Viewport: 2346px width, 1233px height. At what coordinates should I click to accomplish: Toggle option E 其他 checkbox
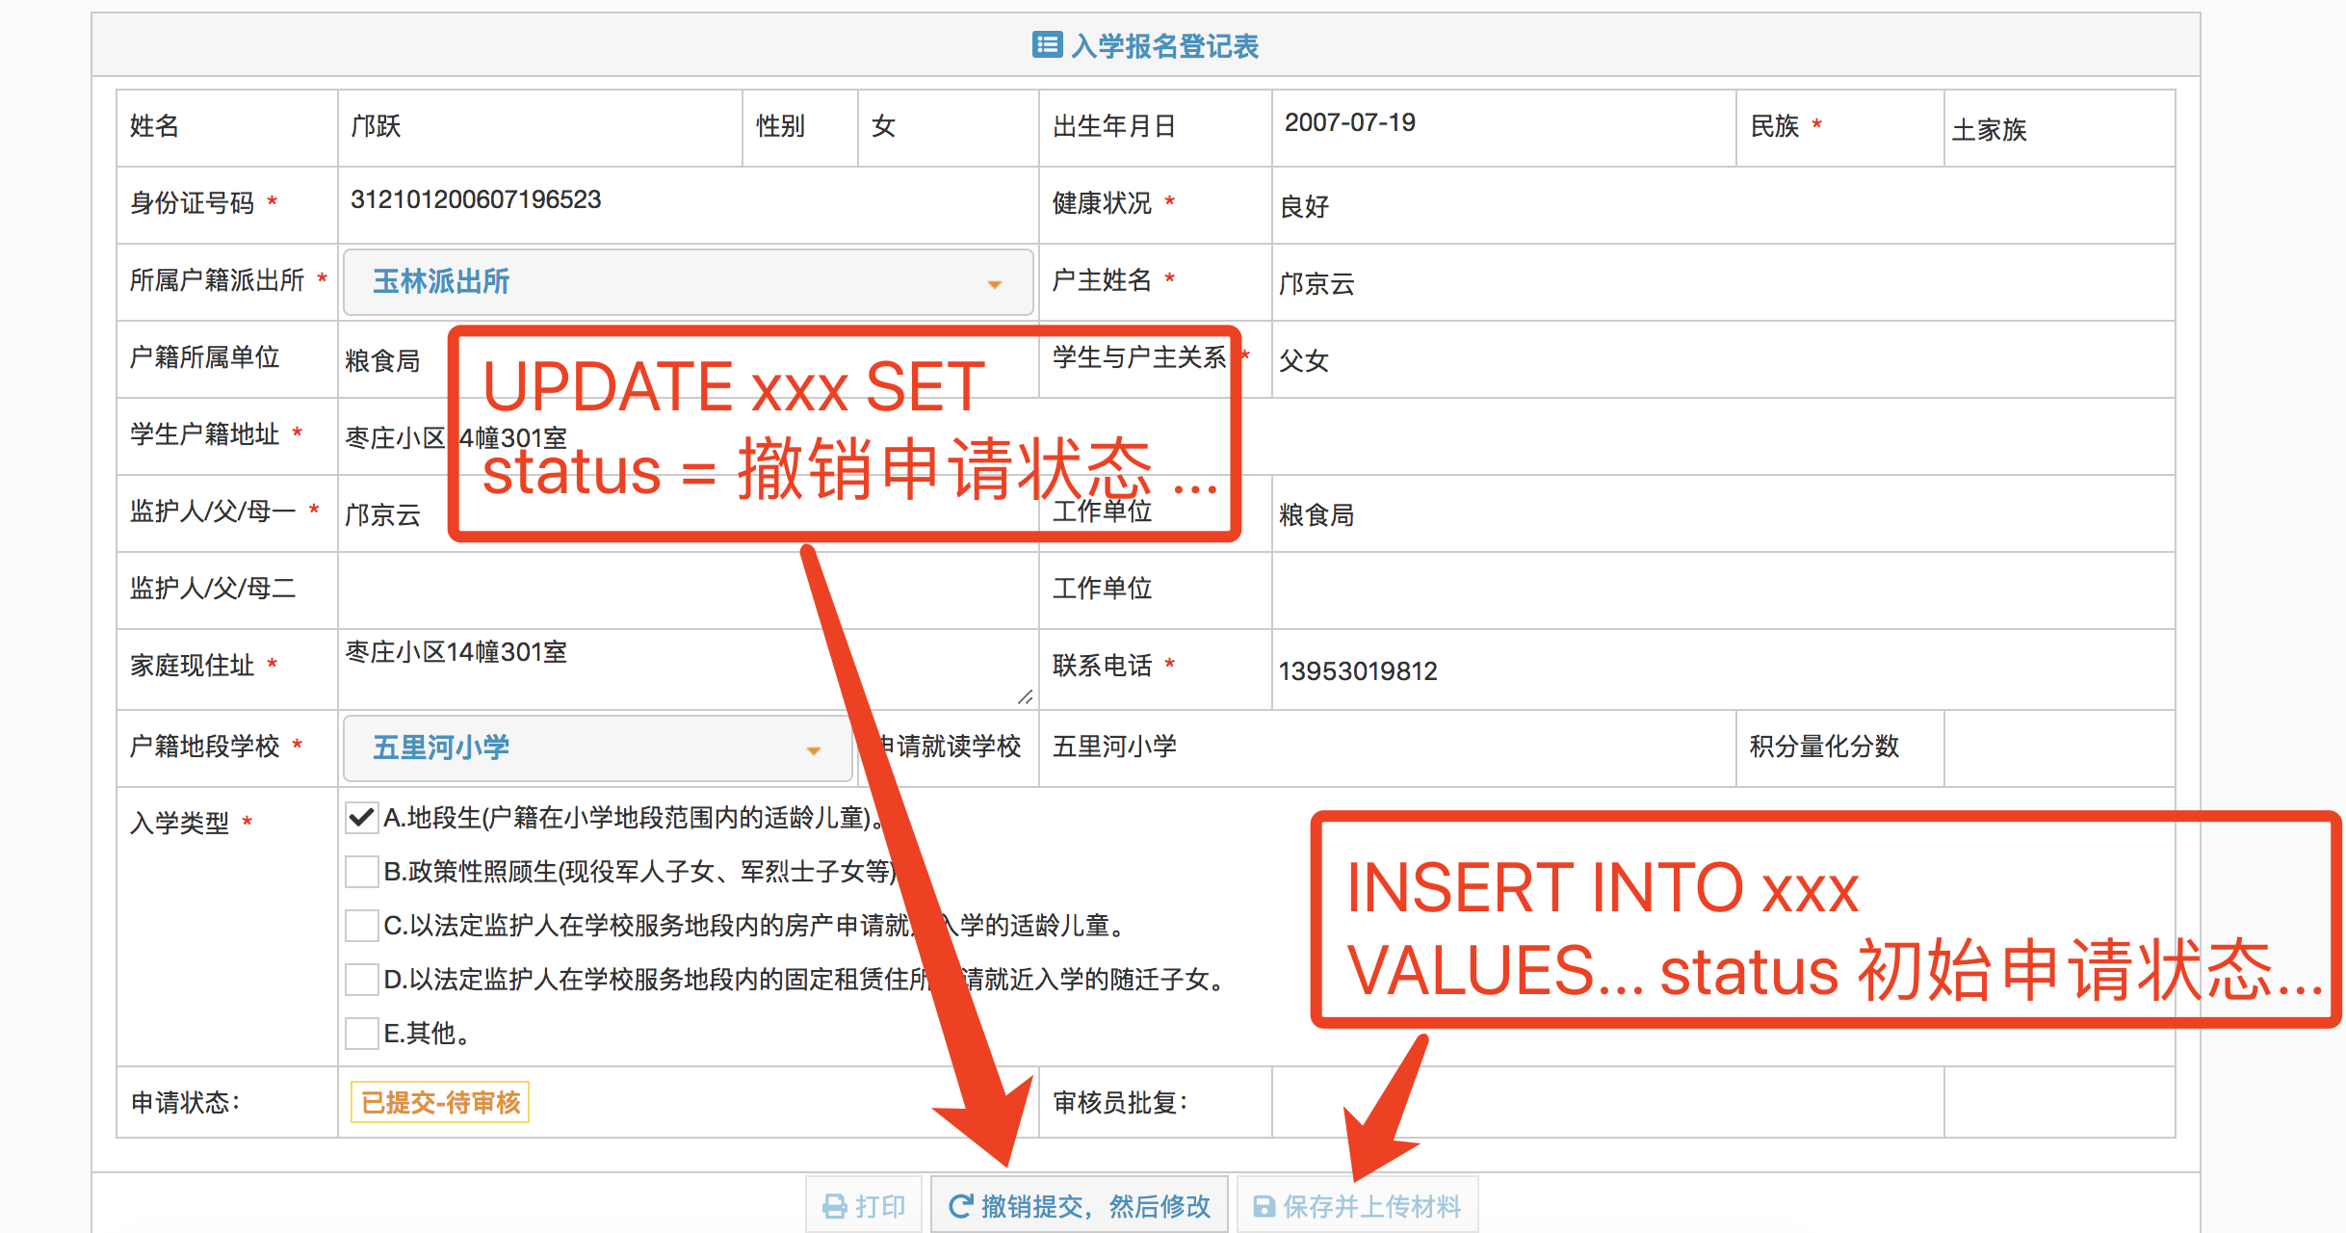coord(361,1034)
